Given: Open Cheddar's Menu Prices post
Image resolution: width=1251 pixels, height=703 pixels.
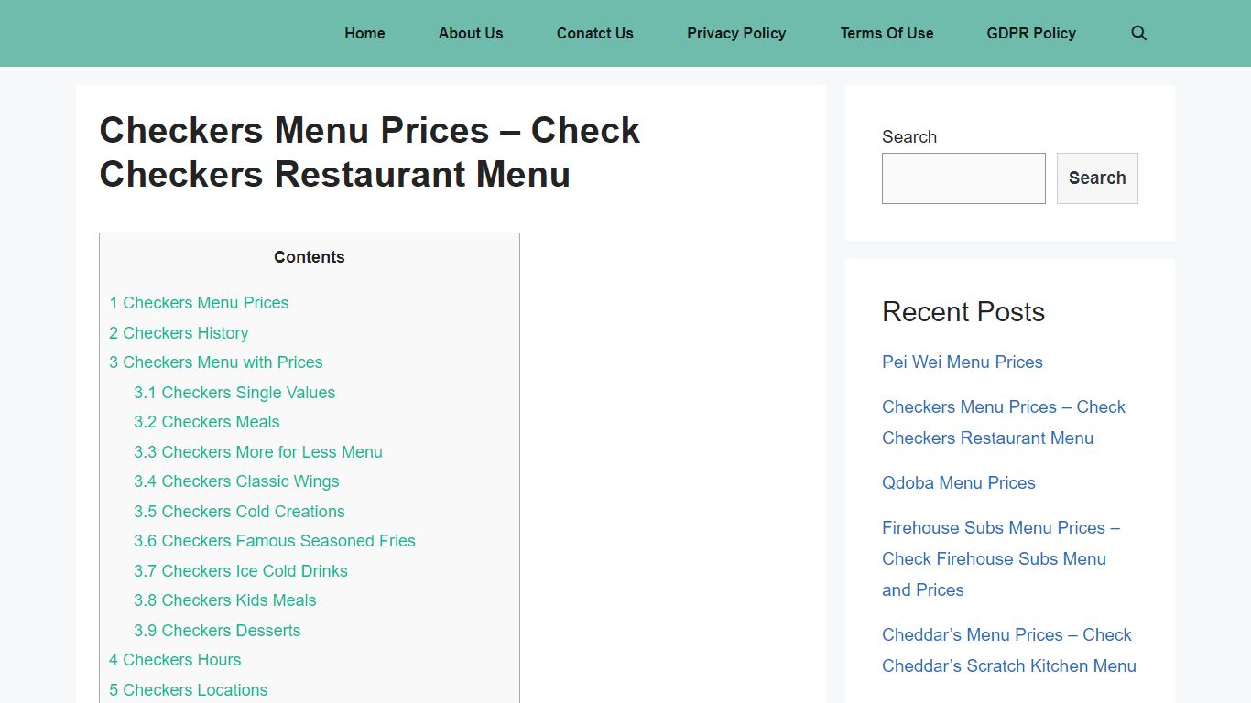Looking at the screenshot, I should tap(1009, 650).
